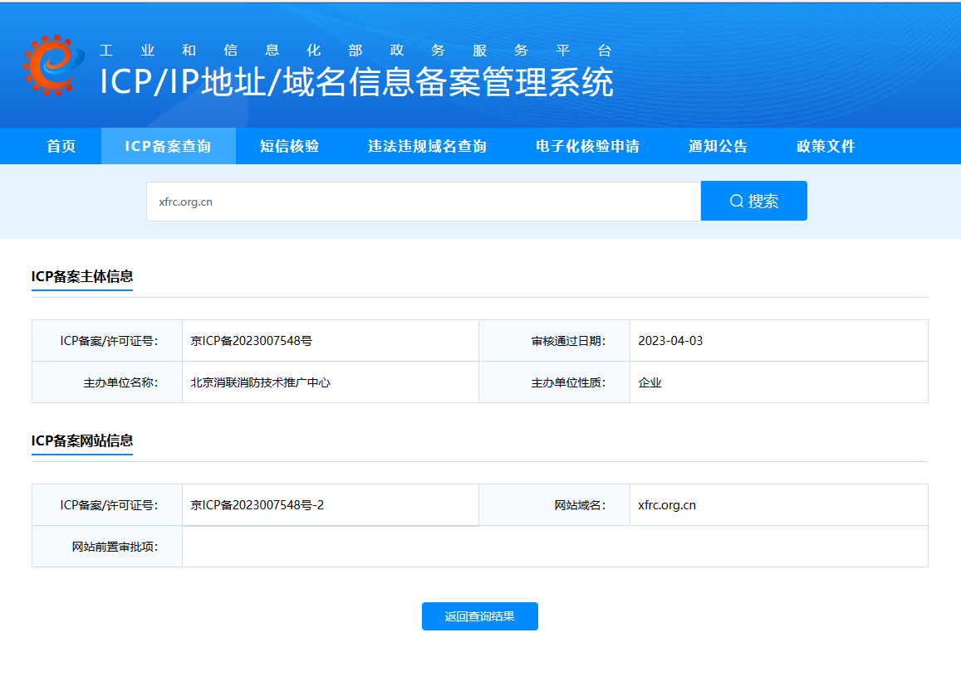The width and height of the screenshot is (961, 686).
Task: Click the 工业和信息化部政务服务平台 heading
Action: pos(355,50)
